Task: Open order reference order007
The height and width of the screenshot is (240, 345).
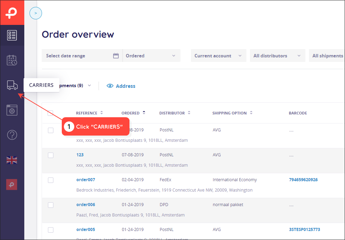Action: click(x=86, y=180)
